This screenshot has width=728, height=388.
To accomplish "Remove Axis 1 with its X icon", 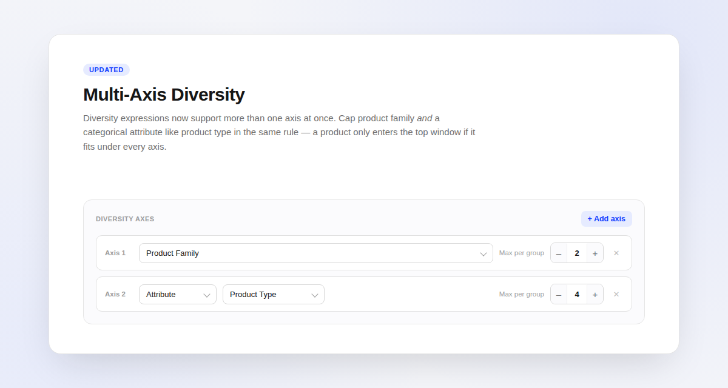I will (x=616, y=253).
